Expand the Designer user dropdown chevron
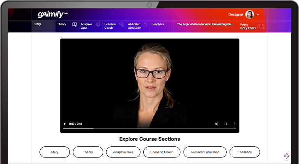This screenshot has height=164, width=299. coord(258,14)
